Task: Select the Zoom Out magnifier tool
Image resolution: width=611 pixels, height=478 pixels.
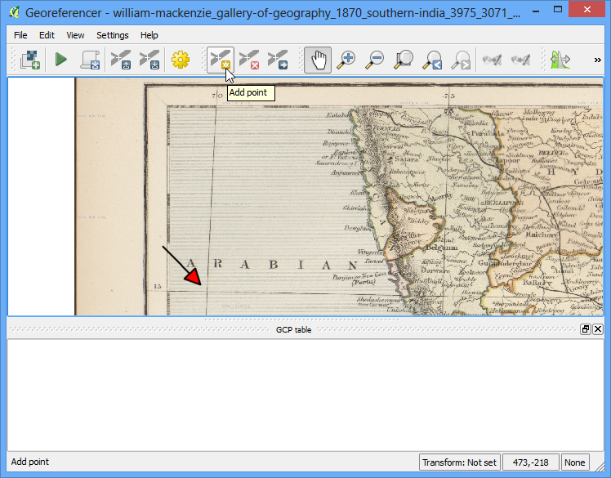Action: [375, 60]
